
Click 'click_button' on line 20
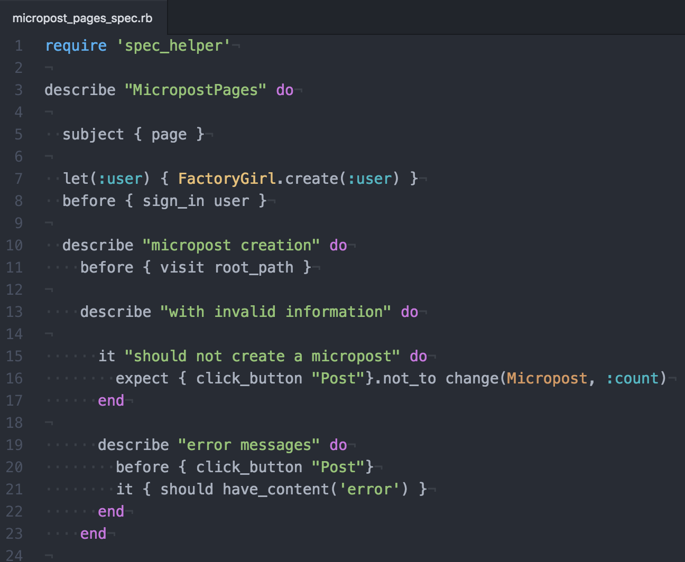pyautogui.click(x=249, y=467)
